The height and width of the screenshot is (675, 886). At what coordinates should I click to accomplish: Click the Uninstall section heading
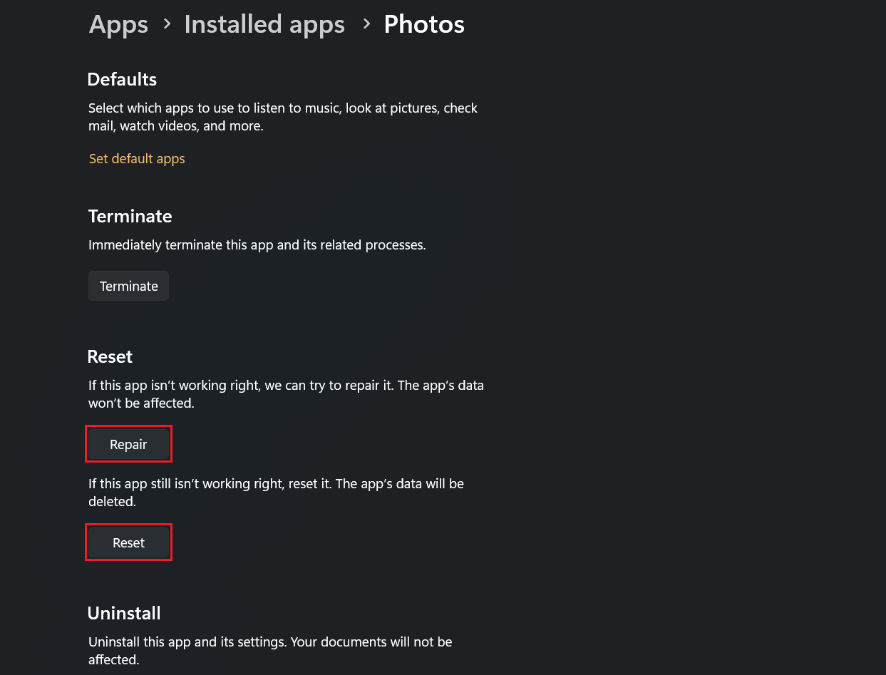(x=124, y=613)
